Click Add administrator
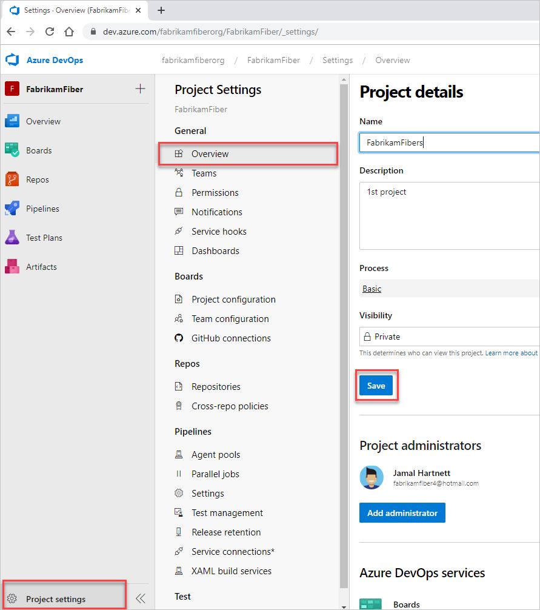Viewport: 540px width, 610px height. click(402, 512)
